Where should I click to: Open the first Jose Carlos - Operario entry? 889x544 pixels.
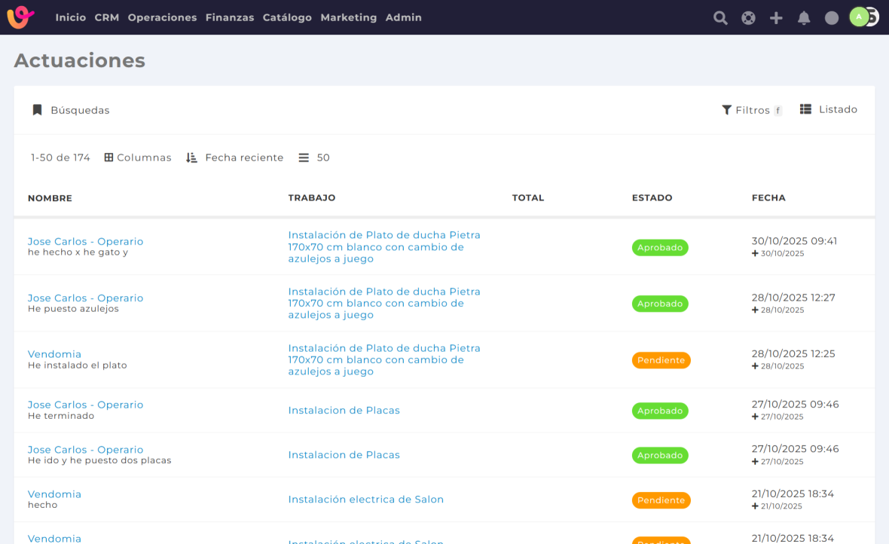tap(85, 241)
